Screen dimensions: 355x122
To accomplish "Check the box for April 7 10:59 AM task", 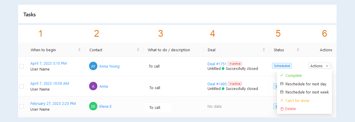I will click(22, 86).
